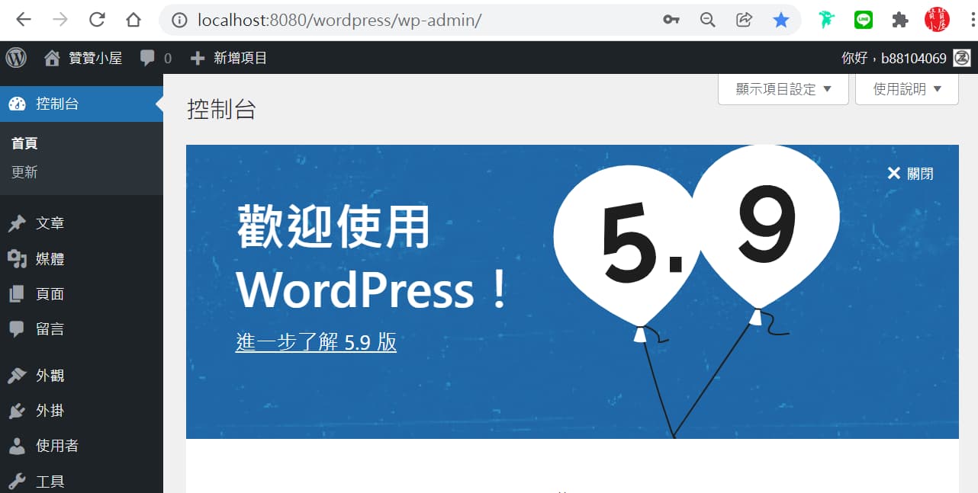The height and width of the screenshot is (493, 978).
Task: Click the wrench icon for 工具
Action: 18,482
